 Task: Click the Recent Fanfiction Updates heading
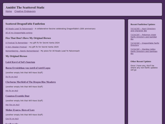tap(143, 24)
